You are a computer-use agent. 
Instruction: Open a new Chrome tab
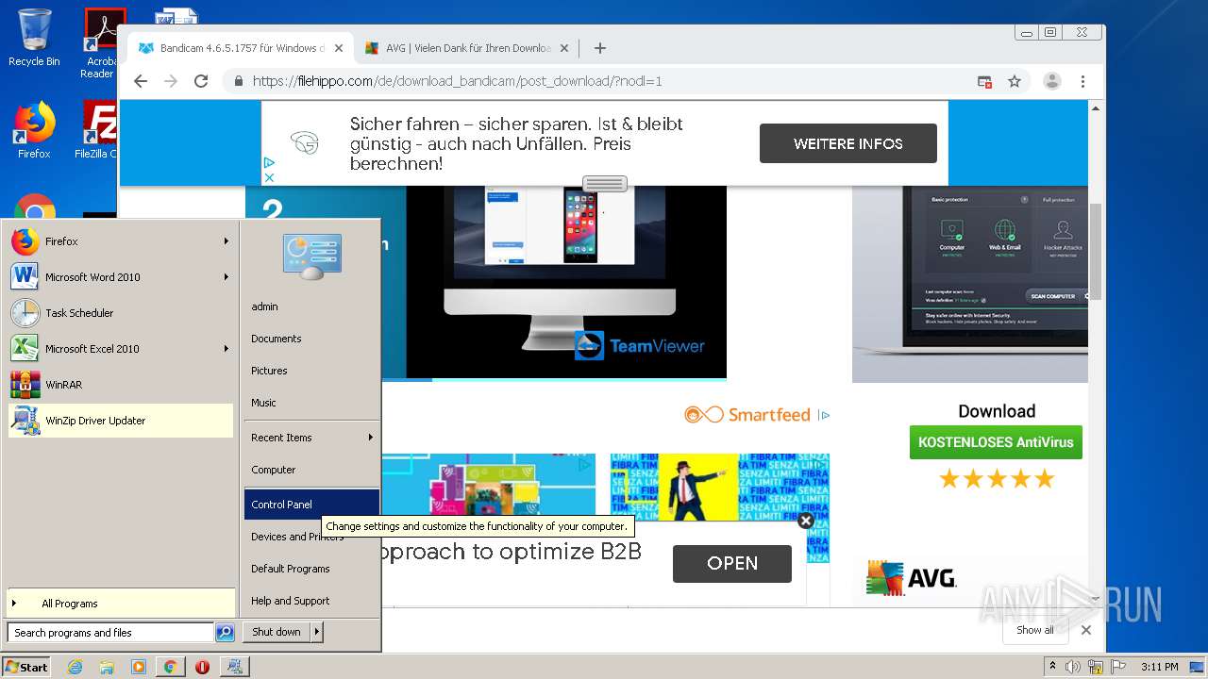point(599,48)
